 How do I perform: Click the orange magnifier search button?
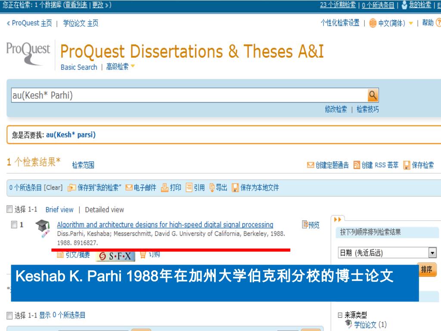point(373,95)
